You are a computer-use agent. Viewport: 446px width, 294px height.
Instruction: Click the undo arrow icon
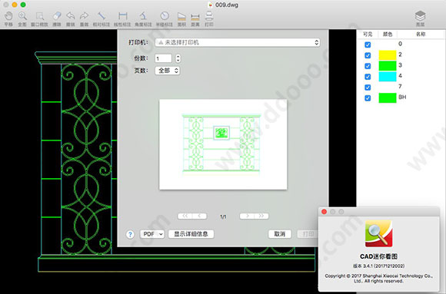point(71,18)
